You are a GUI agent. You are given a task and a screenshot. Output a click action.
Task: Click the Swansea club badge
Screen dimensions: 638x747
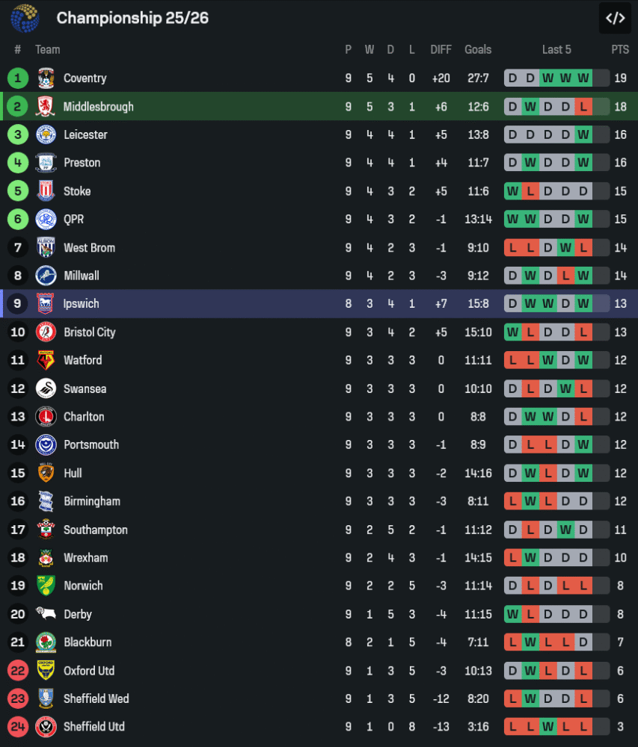pyautogui.click(x=46, y=388)
